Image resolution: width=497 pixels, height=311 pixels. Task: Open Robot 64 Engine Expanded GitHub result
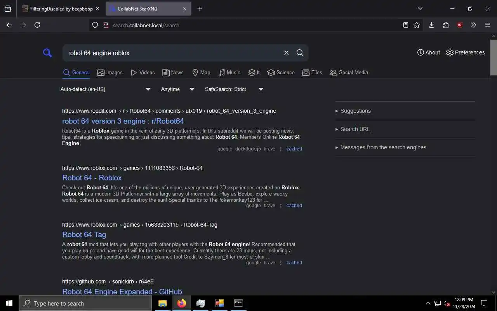122,292
